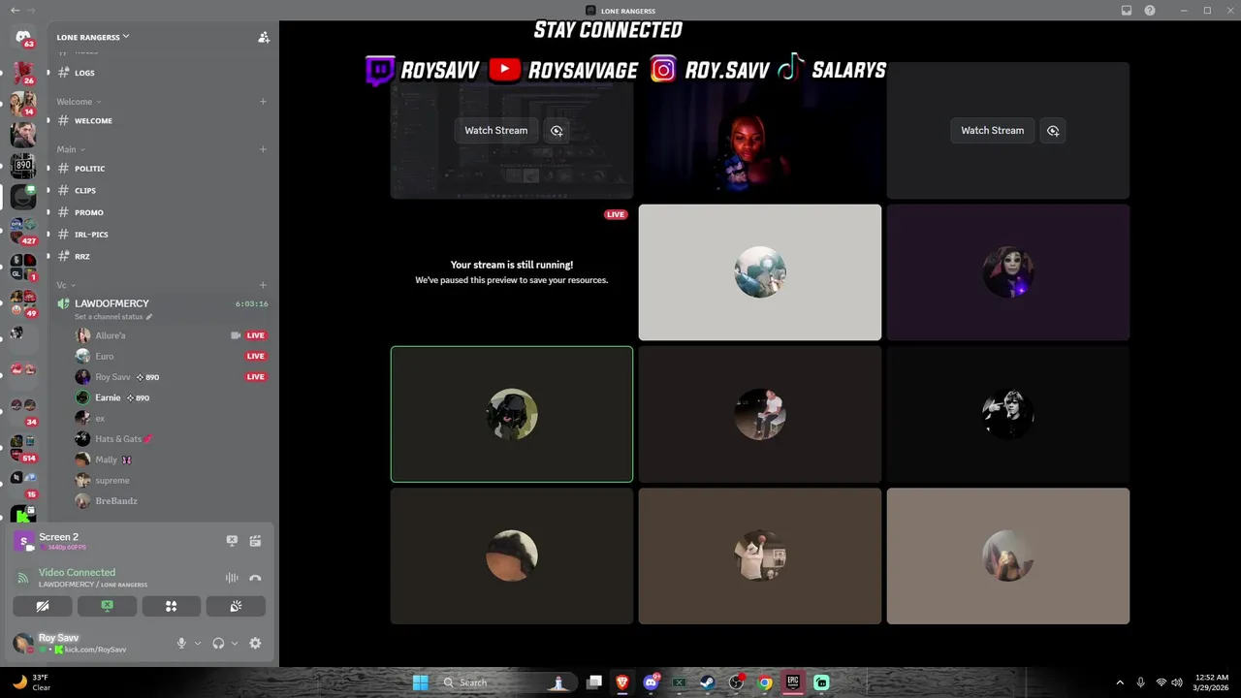Turn on camera toggle
The width and height of the screenshot is (1241, 698).
[x=43, y=606]
